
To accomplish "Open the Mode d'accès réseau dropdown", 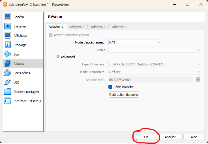I will pyautogui.click(x=135, y=42).
